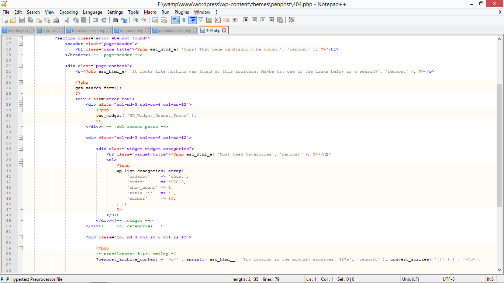This screenshot has width=504, height=283.
Task: Toggle synchronized vertical scrolling icon
Action: (x=155, y=20)
